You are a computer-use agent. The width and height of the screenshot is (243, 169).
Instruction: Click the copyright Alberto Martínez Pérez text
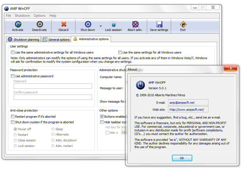[161, 95]
